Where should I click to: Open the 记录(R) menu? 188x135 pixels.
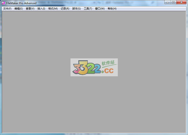point(65,9)
